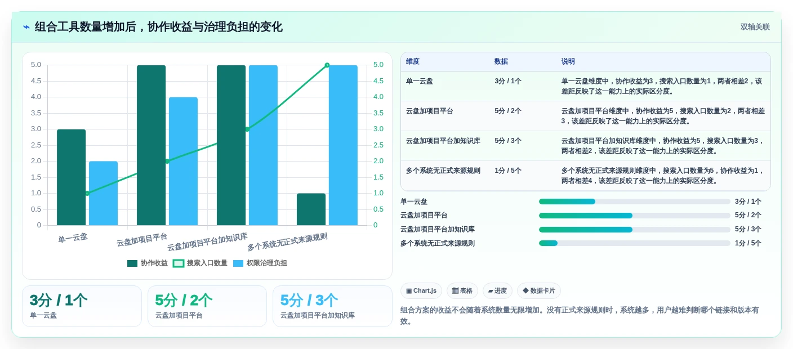This screenshot has height=349, width=793.
Task: Click the 多个系统无正式来源规则 x-axis label
Action: [x=287, y=242]
